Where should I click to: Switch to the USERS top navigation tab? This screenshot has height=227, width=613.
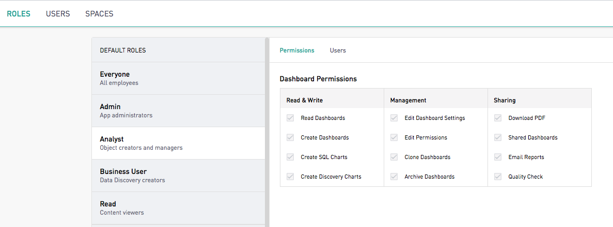[58, 13]
